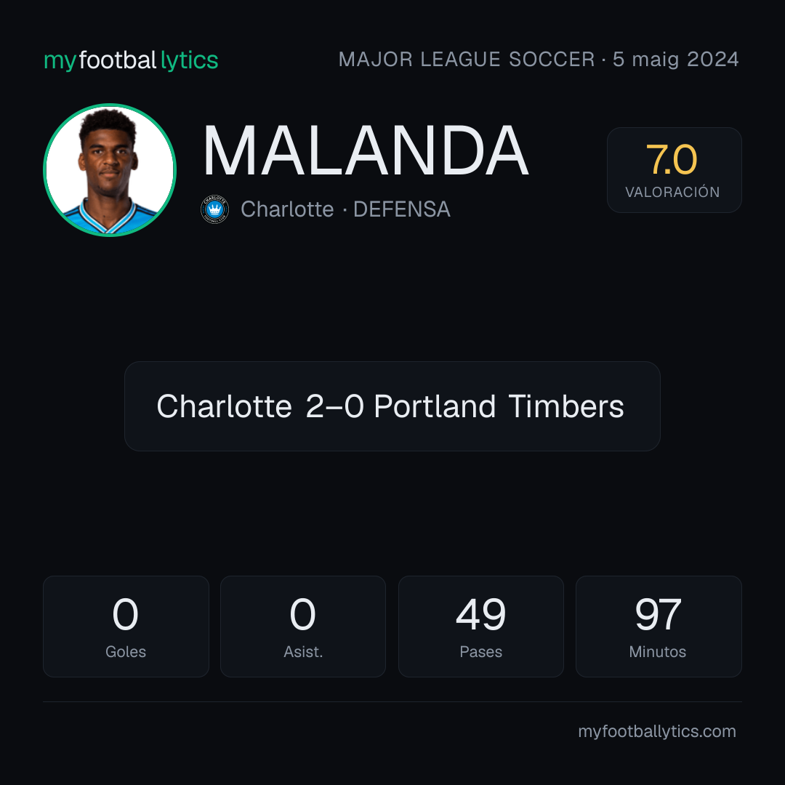Click the yellow 7.0 rating number

click(672, 160)
